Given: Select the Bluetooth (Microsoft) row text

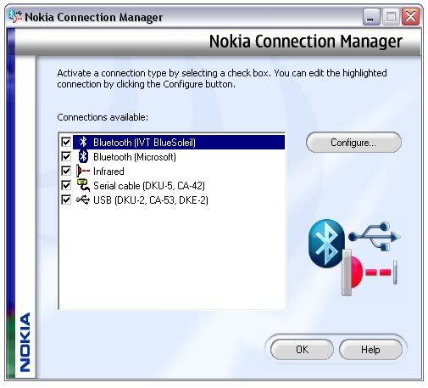Looking at the screenshot, I should pos(135,157).
